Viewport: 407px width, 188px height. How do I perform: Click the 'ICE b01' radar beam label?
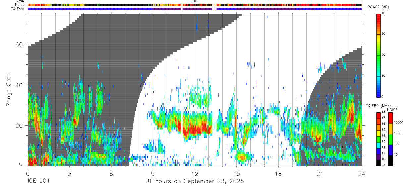coord(39,181)
